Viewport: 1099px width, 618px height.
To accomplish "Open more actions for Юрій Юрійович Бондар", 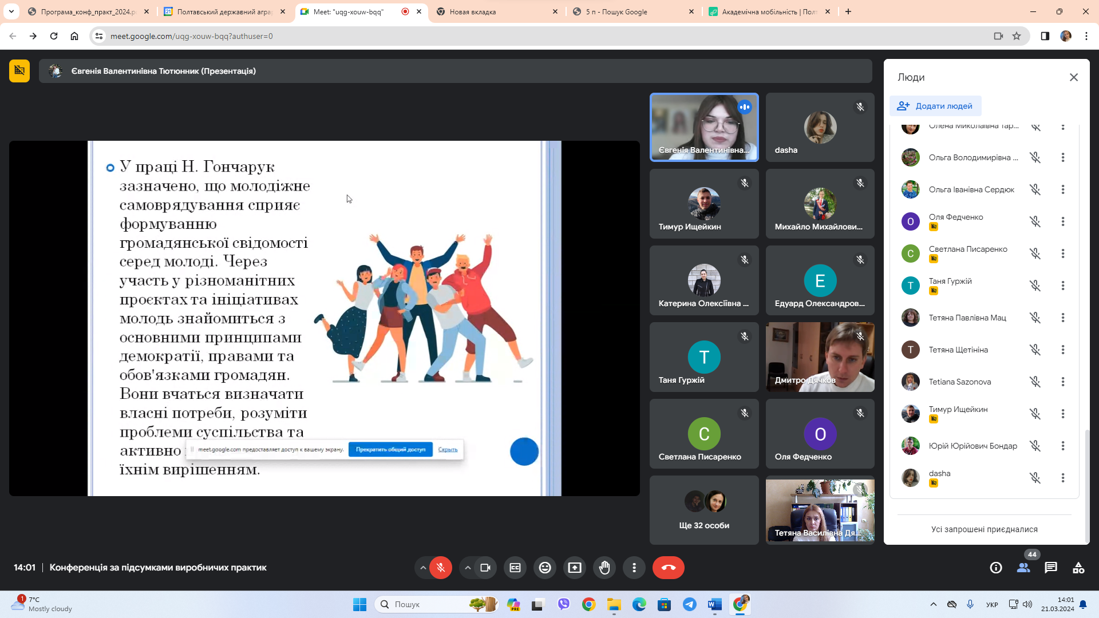I will click(1063, 446).
